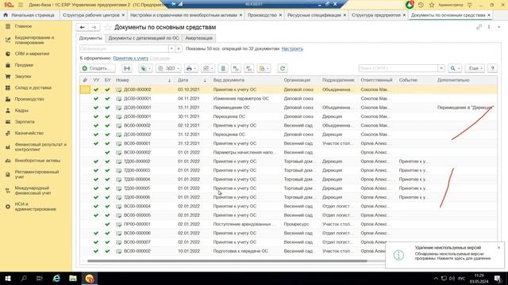Switch to Ресурсные спецификации tab
The height and width of the screenshot is (285, 508).
[x=314, y=15]
